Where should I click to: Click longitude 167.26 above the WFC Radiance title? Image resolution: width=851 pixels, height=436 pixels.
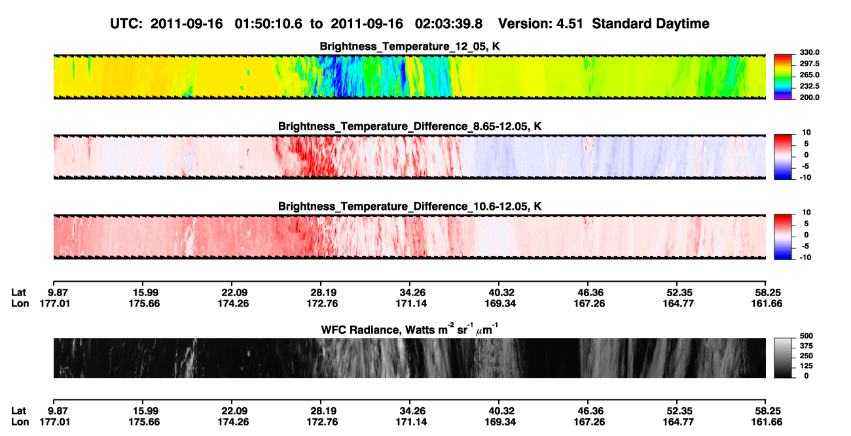(588, 303)
